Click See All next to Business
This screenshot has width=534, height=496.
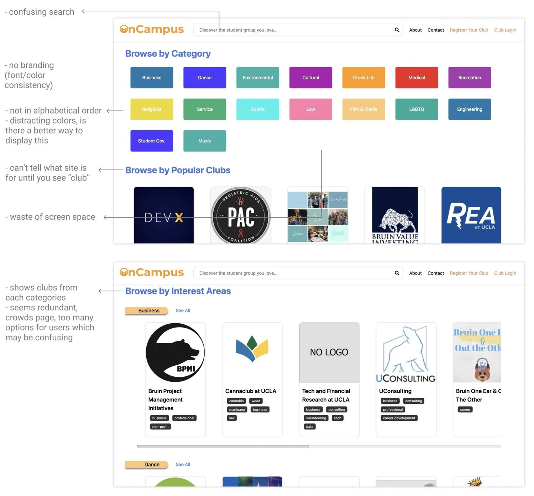tap(183, 310)
